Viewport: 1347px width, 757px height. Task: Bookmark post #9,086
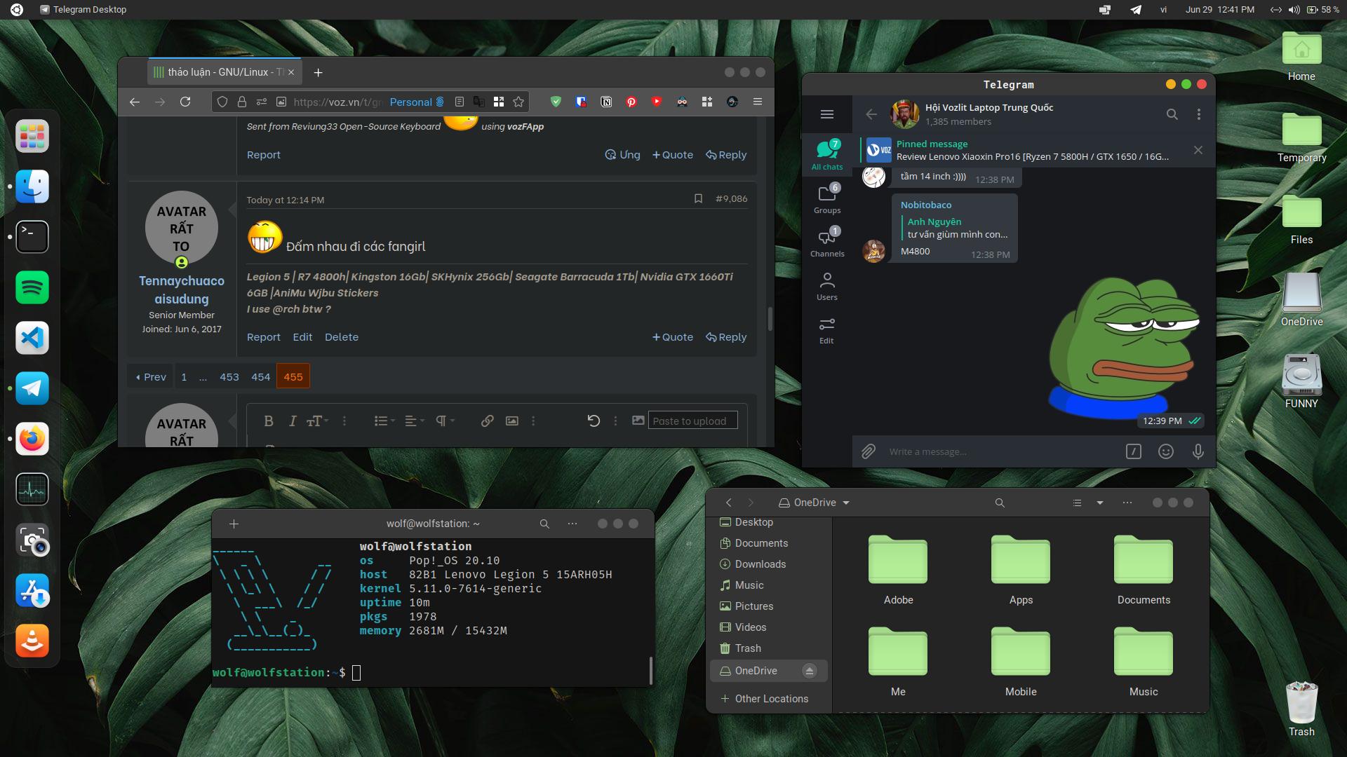698,199
